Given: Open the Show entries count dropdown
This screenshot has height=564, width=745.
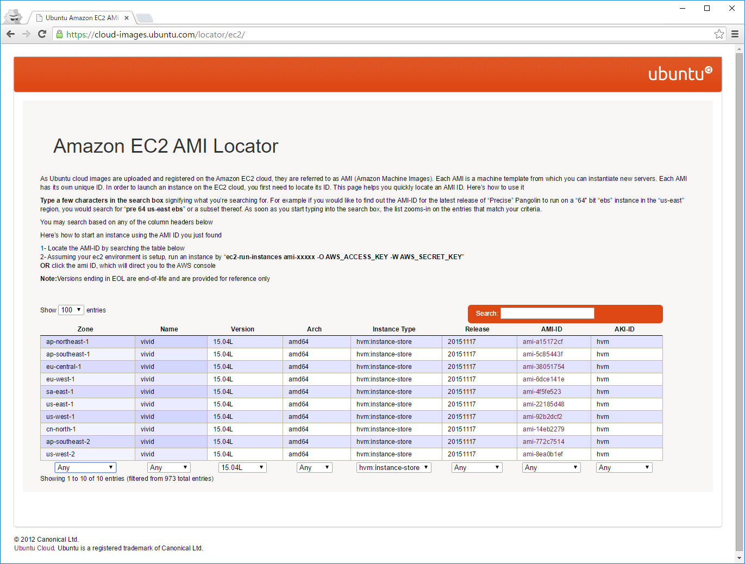Looking at the screenshot, I should point(71,310).
